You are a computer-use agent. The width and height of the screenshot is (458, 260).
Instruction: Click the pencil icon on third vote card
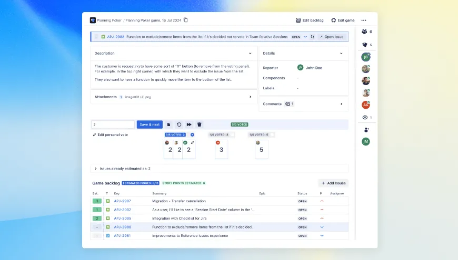point(193,142)
